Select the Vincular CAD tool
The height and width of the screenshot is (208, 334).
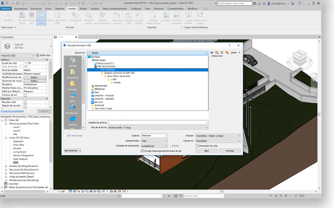[x=41, y=18]
